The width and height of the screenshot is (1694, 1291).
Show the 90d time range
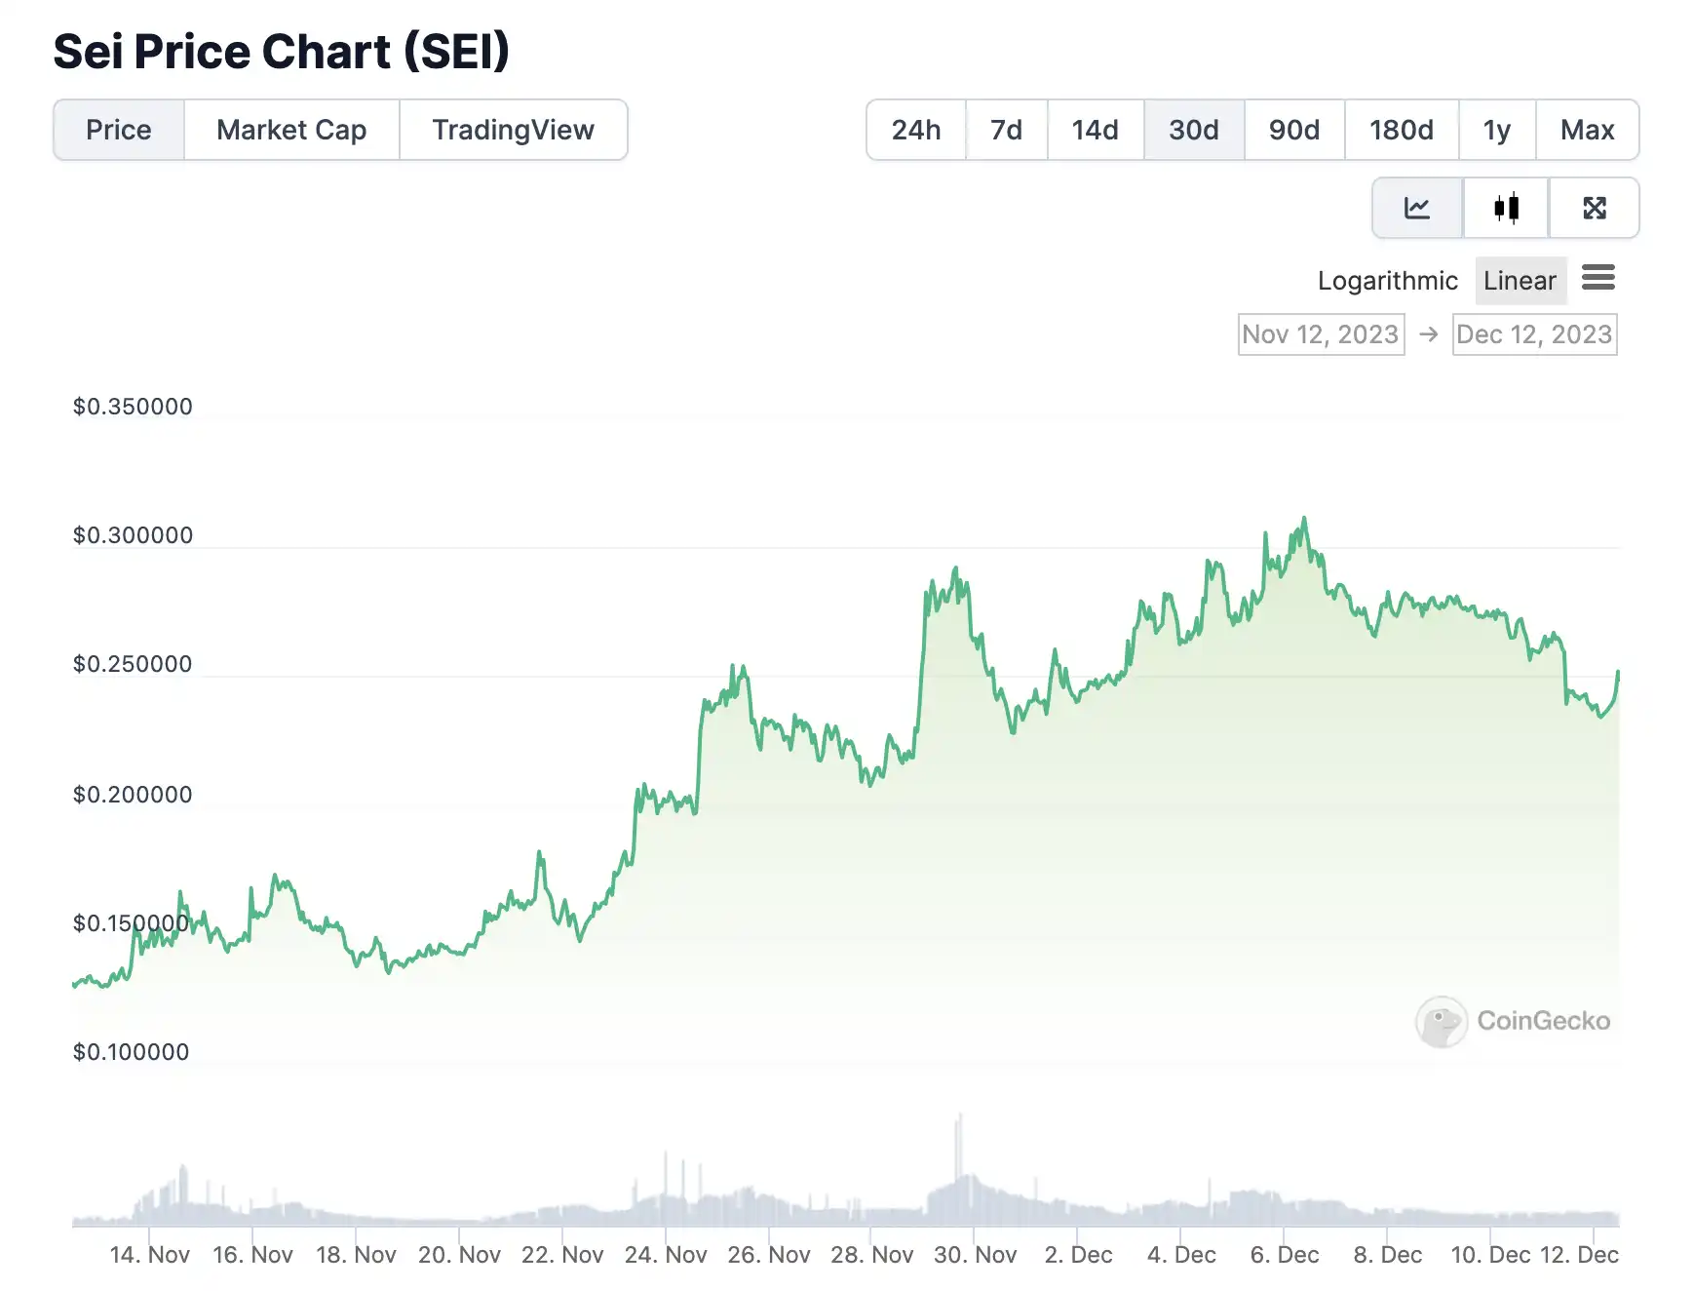[1294, 130]
